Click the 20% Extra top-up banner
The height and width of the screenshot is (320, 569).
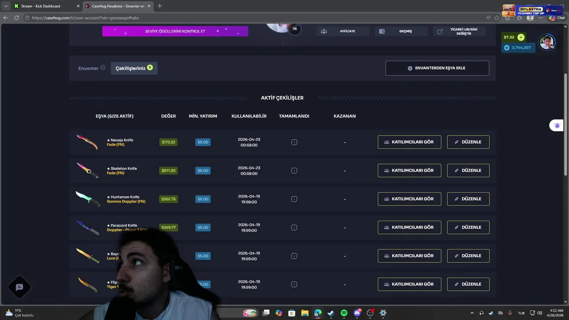pos(533,10)
